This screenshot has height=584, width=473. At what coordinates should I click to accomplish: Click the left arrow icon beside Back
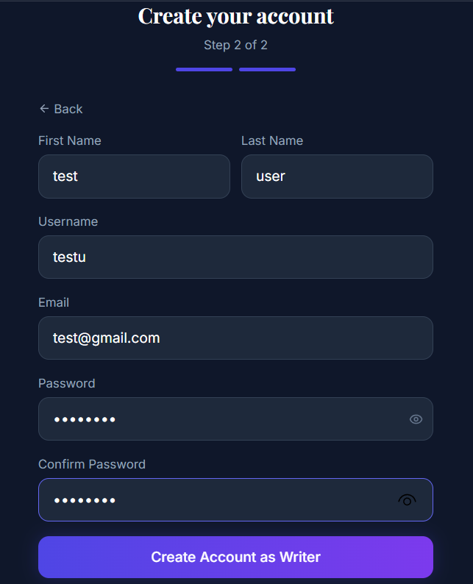(43, 109)
